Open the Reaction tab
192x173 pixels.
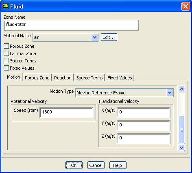click(63, 78)
